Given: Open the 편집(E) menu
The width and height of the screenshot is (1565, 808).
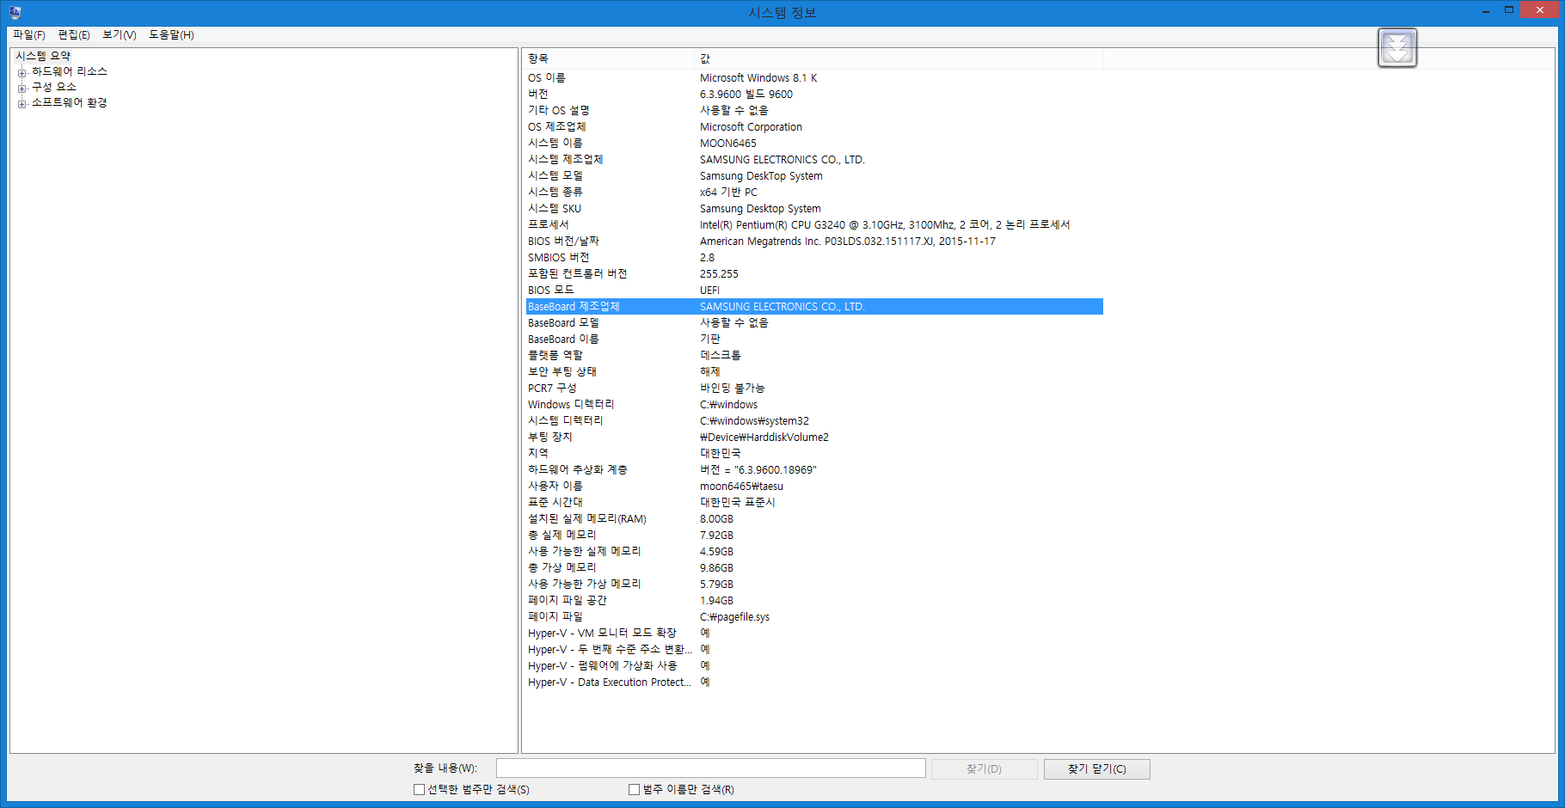Looking at the screenshot, I should (x=74, y=35).
